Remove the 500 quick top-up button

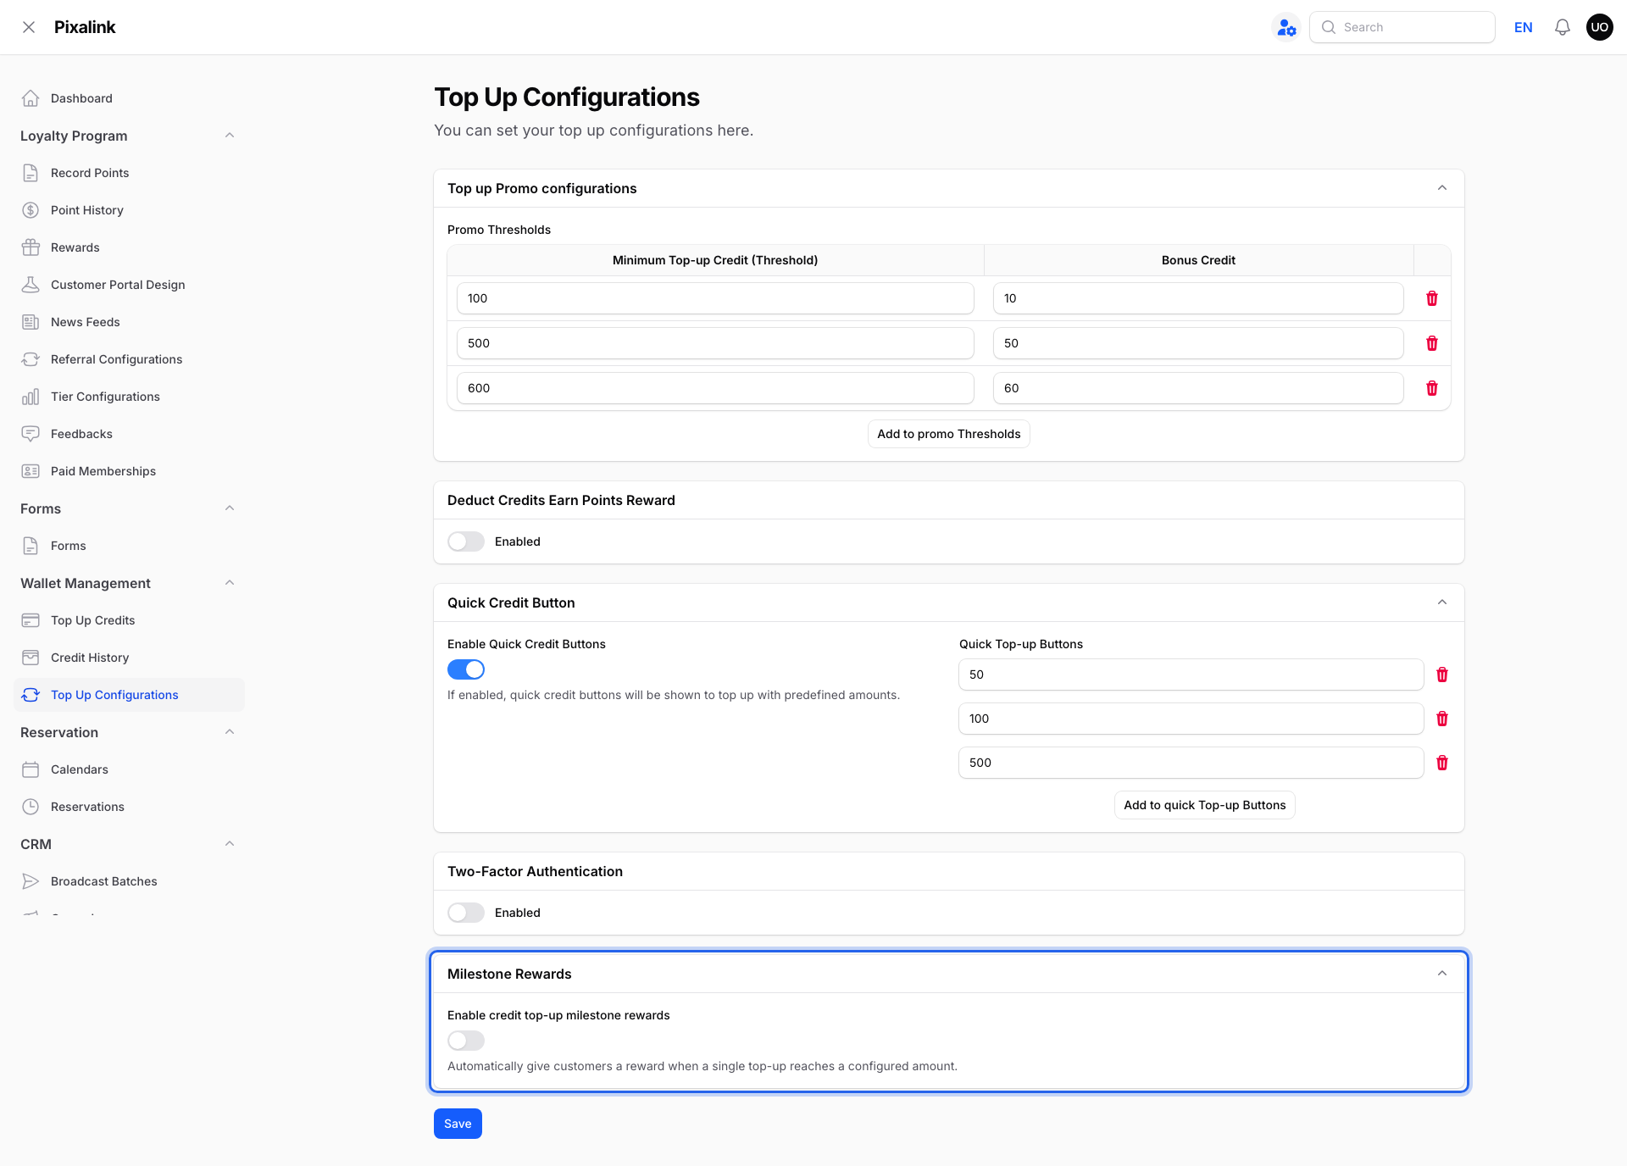pos(1442,763)
